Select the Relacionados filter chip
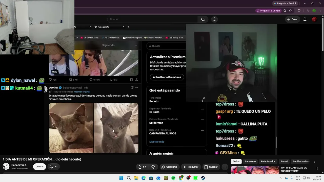Viewport: 324px width, 182px height. 268,162
